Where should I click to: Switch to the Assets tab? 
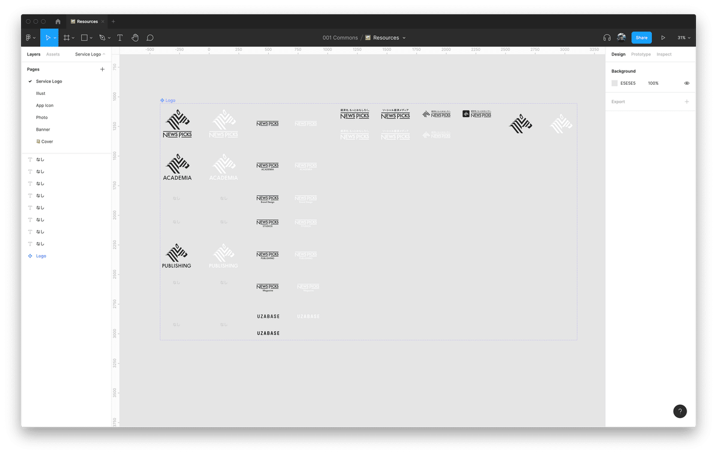(53, 54)
